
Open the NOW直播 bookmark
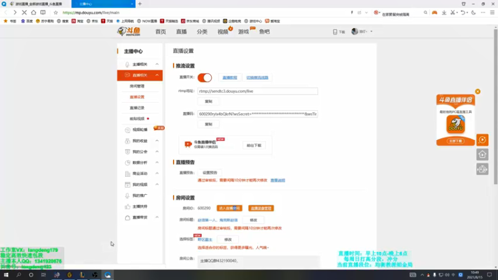(x=147, y=21)
